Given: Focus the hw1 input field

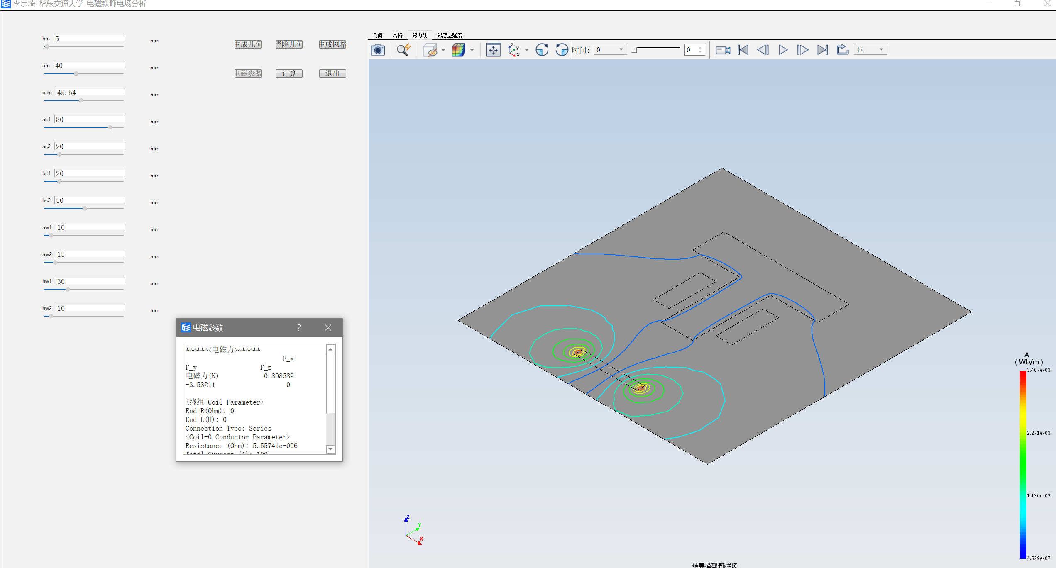Looking at the screenshot, I should (x=90, y=281).
